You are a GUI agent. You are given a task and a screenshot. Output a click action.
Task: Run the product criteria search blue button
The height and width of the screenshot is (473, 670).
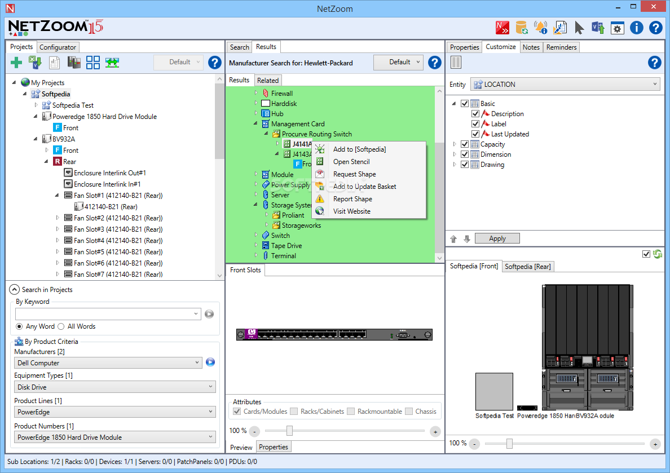(210, 363)
